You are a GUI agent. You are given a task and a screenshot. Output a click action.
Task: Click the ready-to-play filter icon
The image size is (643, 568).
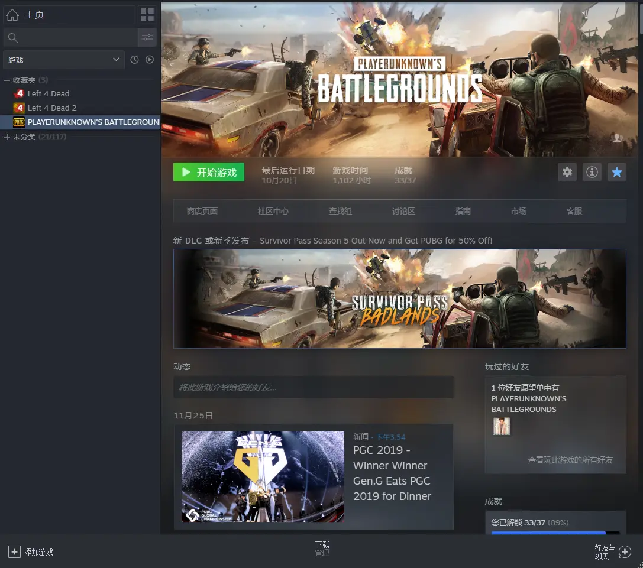150,60
